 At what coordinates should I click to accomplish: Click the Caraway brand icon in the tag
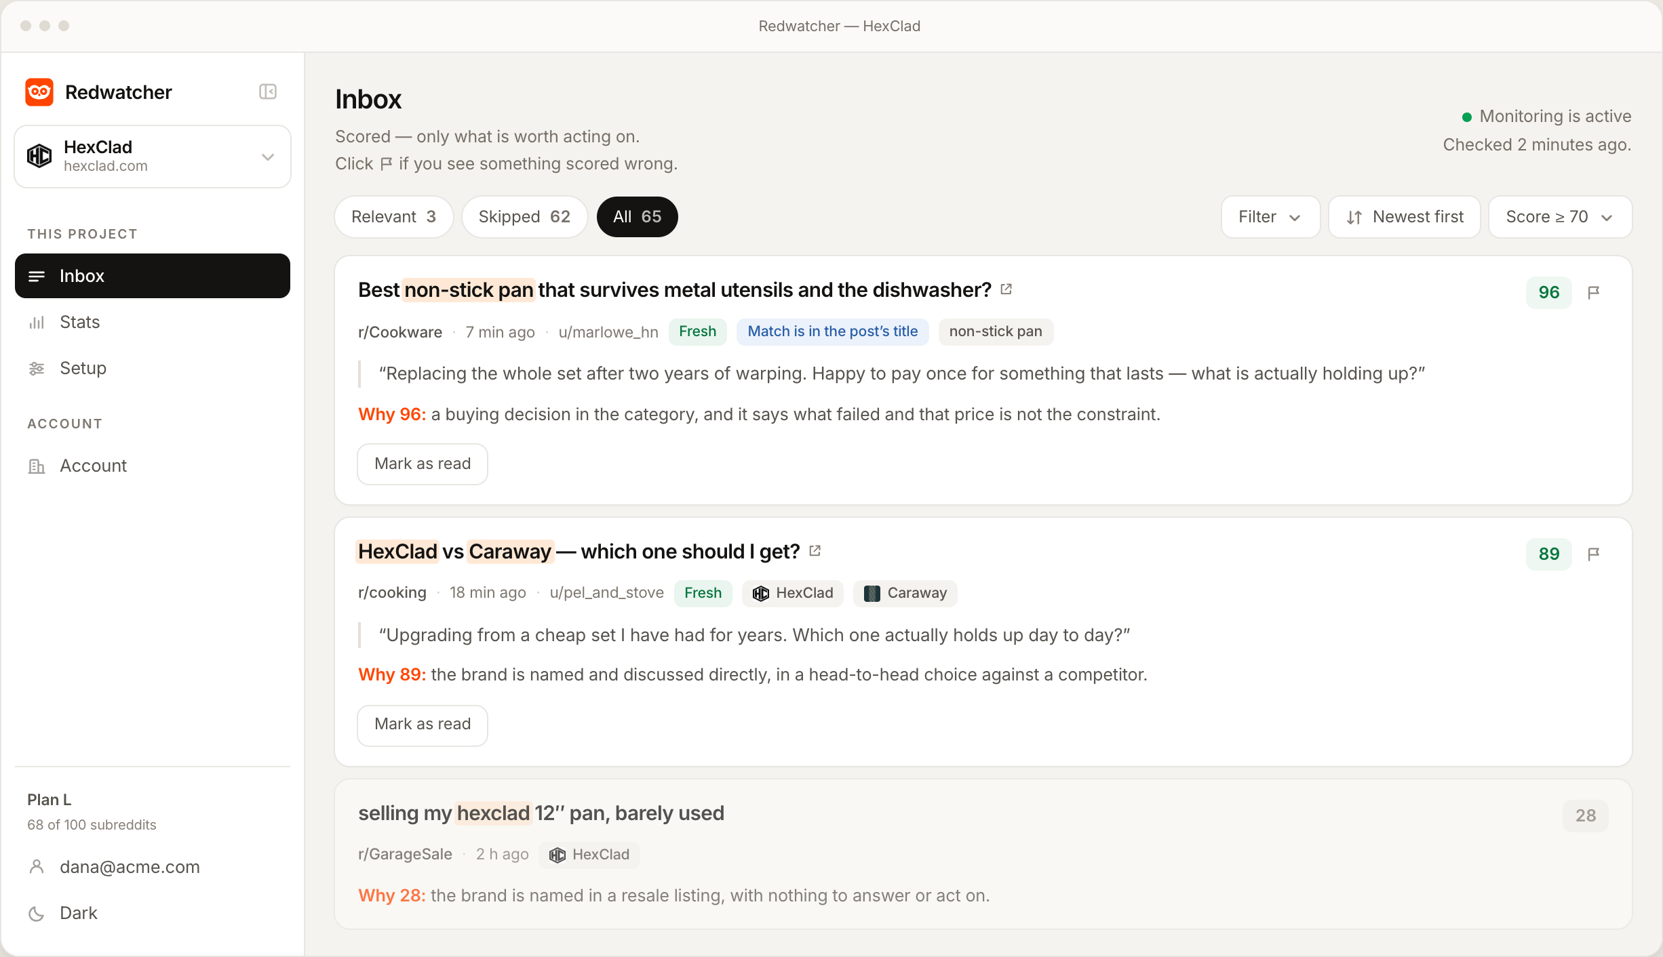click(x=872, y=594)
